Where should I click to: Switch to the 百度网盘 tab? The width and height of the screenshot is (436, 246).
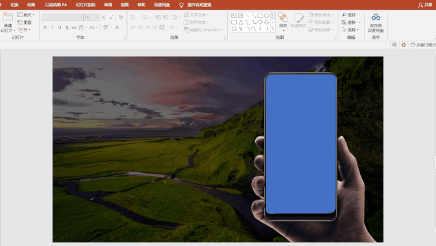(162, 5)
